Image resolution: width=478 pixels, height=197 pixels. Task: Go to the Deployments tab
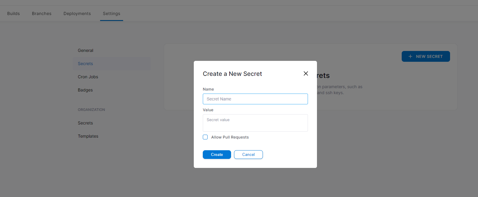point(77,13)
